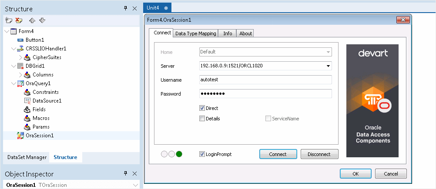This screenshot has width=436, height=189.
Task: Select Macros label in structure tree
Action: click(x=41, y=118)
